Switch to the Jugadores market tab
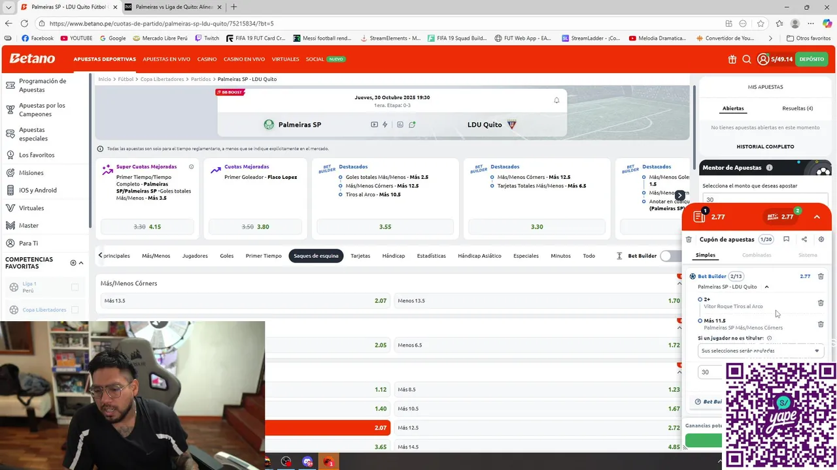Image resolution: width=837 pixels, height=470 pixels. click(195, 256)
